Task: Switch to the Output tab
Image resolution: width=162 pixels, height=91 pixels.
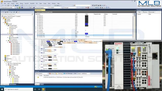Action: [x=42, y=84]
